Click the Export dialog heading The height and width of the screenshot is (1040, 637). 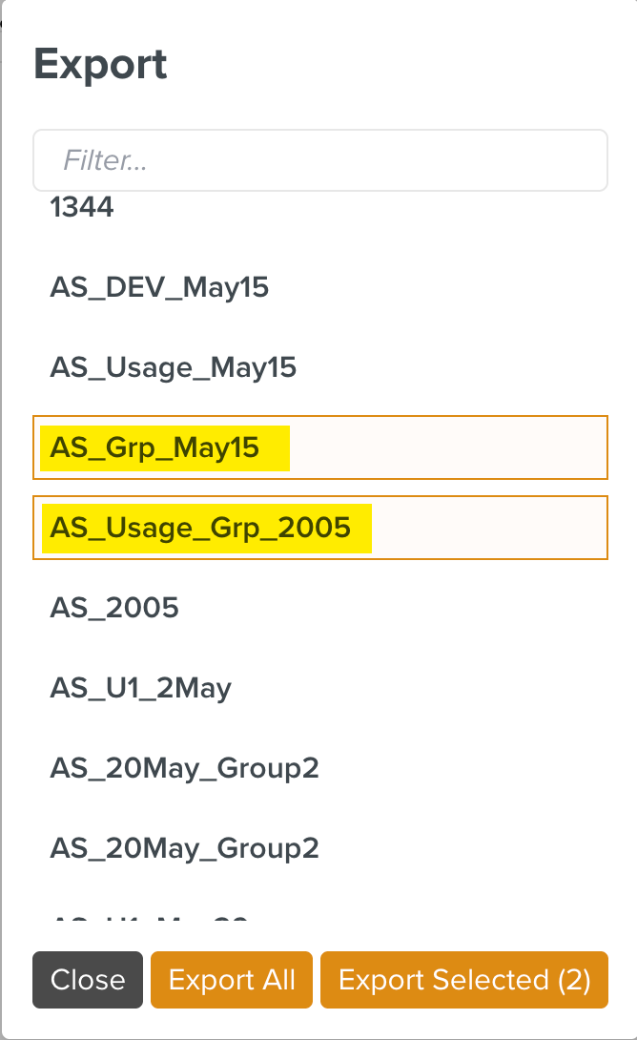(100, 63)
